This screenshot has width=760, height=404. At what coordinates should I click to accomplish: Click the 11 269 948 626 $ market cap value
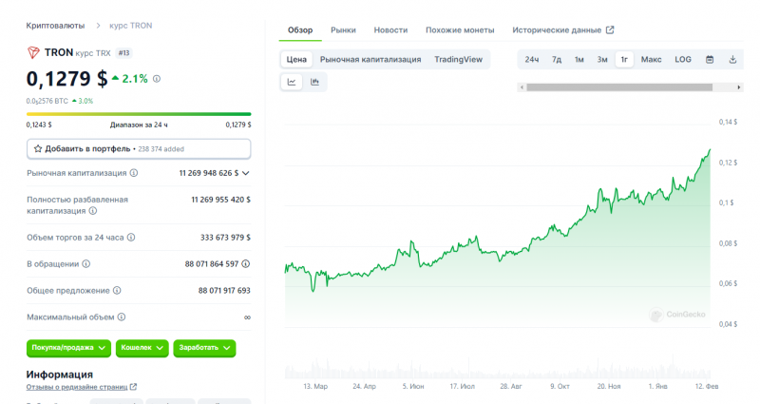[x=209, y=173]
